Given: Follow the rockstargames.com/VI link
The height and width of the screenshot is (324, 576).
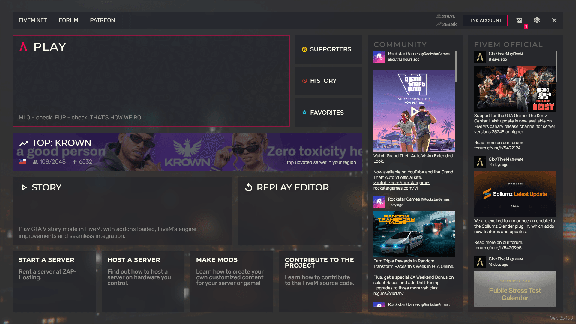Looking at the screenshot, I should pos(395,188).
